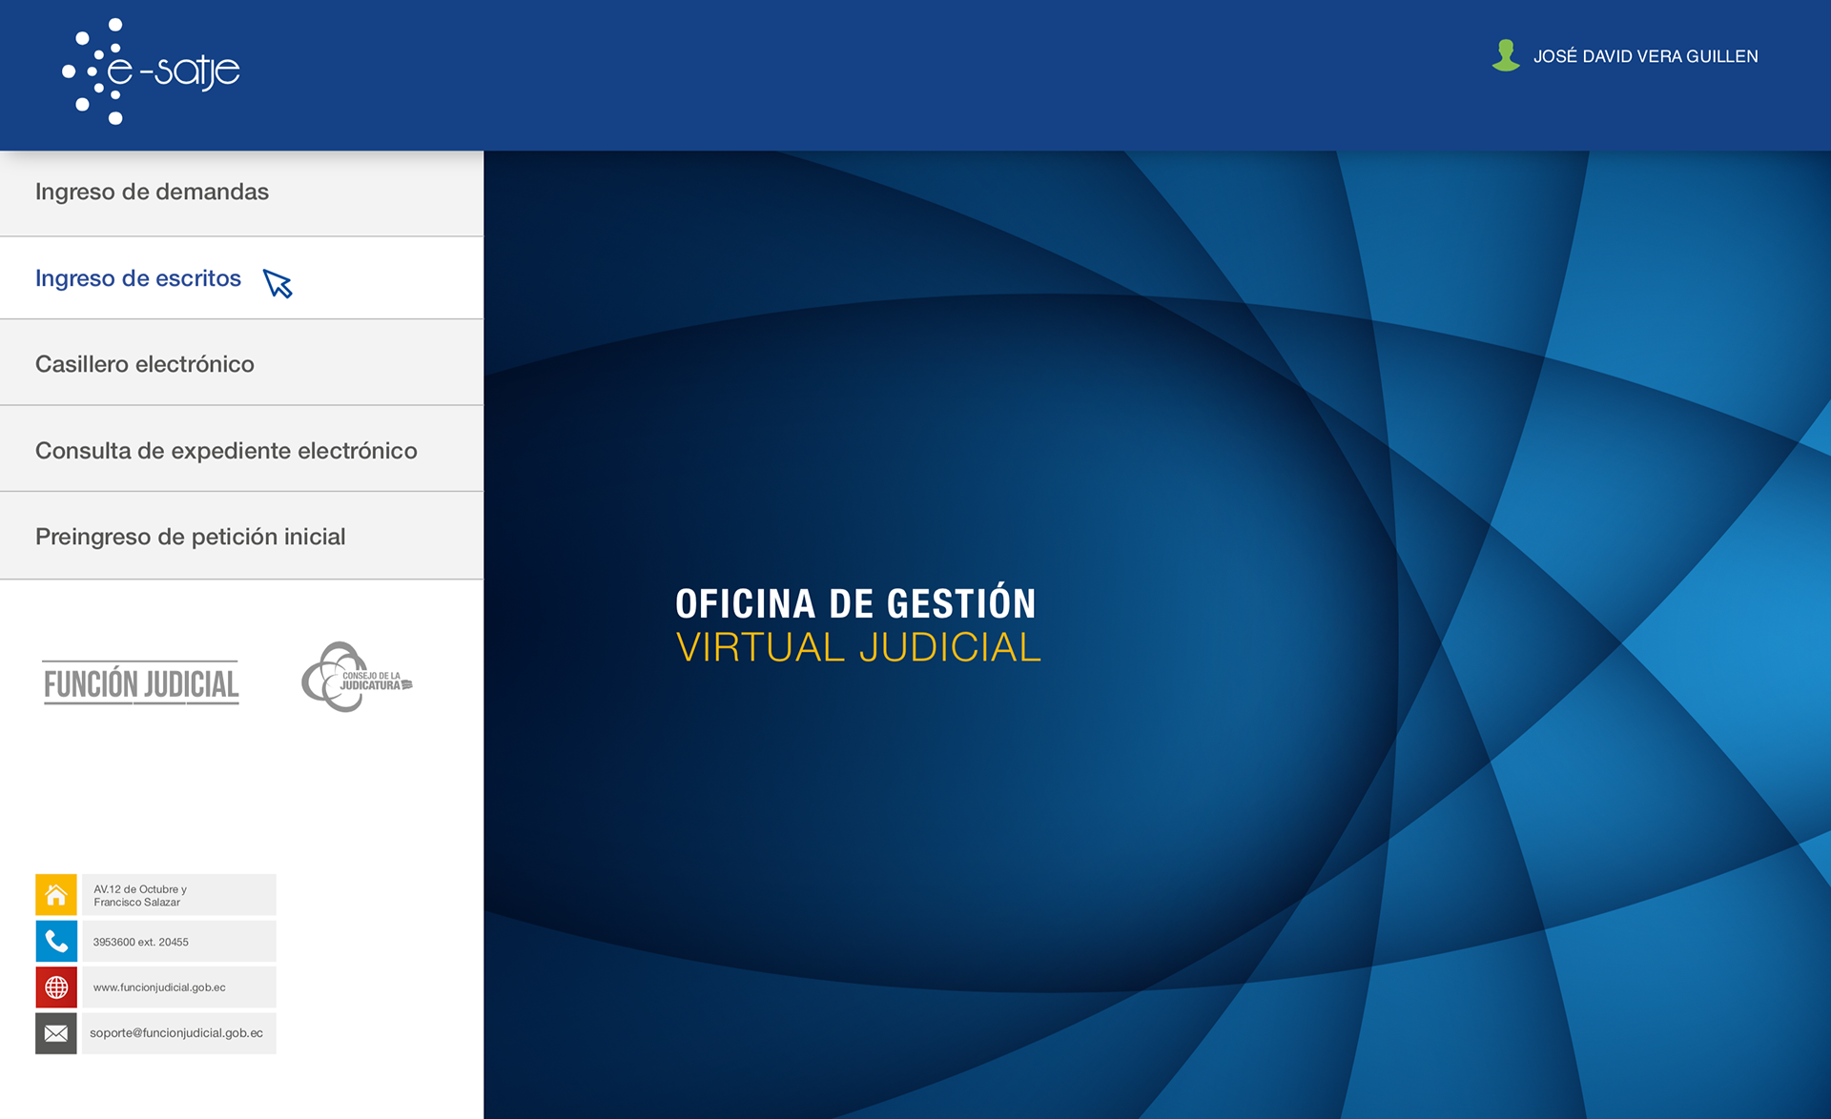Click the gray envelope email icon
This screenshot has width=1831, height=1119.
(56, 1033)
